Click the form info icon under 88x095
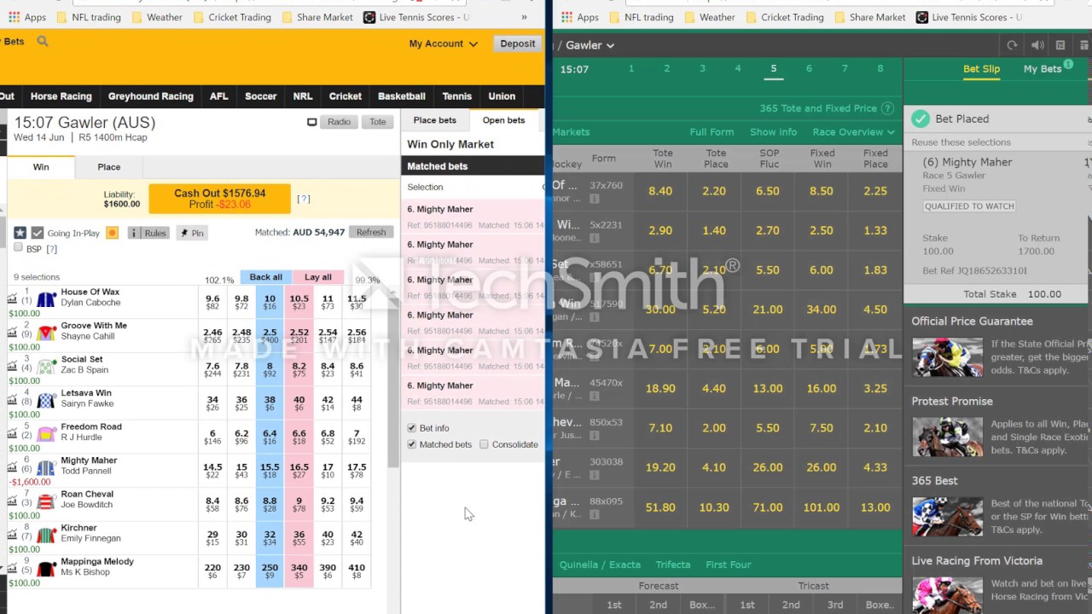The height and width of the screenshot is (614, 1092). (594, 514)
